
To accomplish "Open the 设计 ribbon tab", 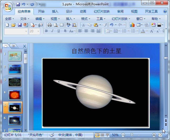I will click(69, 12).
